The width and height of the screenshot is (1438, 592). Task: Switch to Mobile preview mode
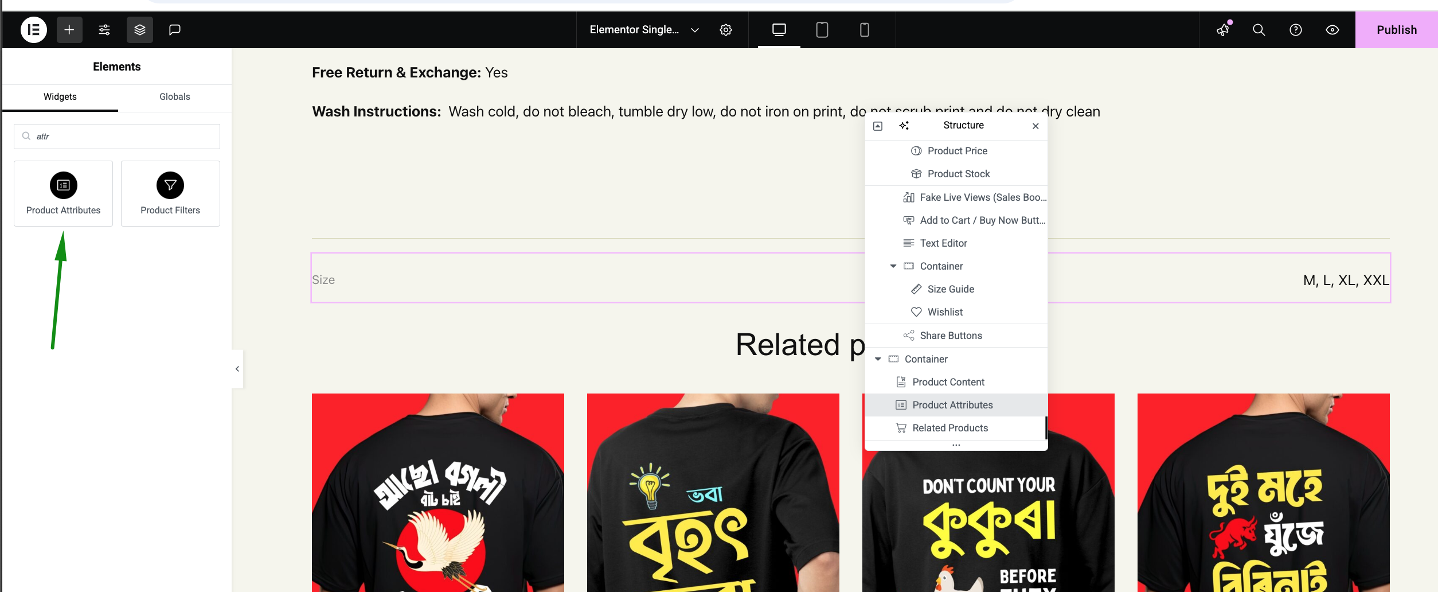pos(865,30)
